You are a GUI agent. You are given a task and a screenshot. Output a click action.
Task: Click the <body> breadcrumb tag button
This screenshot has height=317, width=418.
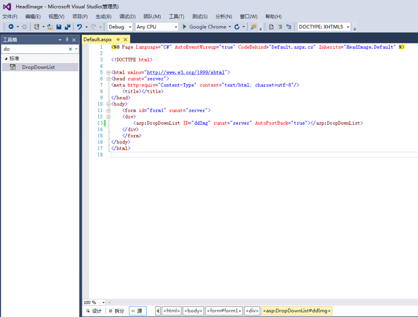coord(193,311)
